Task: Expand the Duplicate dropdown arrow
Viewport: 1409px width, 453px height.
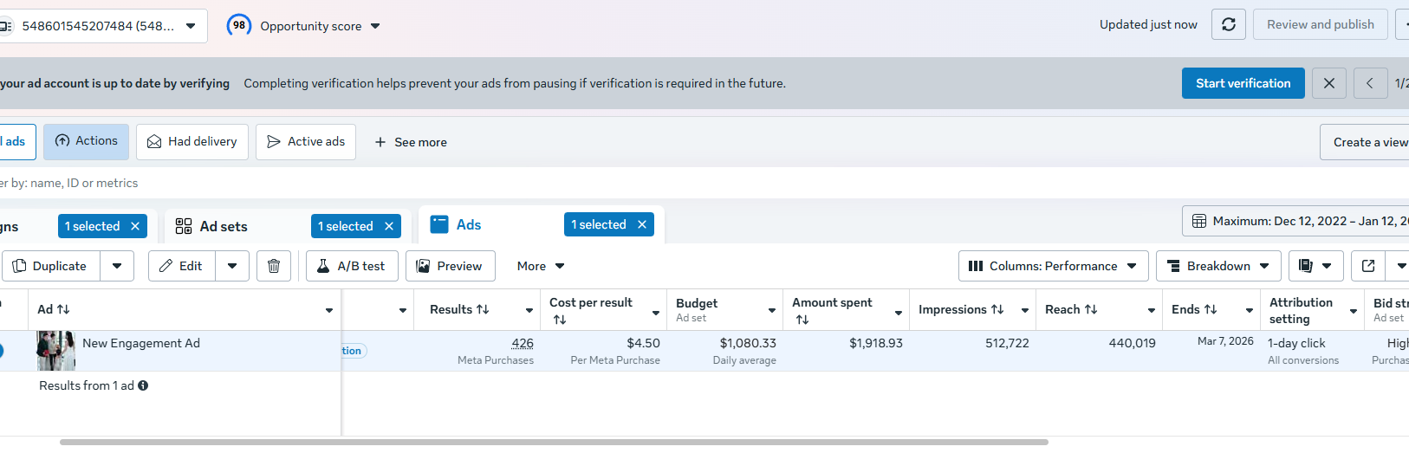Action: pyautogui.click(x=117, y=266)
